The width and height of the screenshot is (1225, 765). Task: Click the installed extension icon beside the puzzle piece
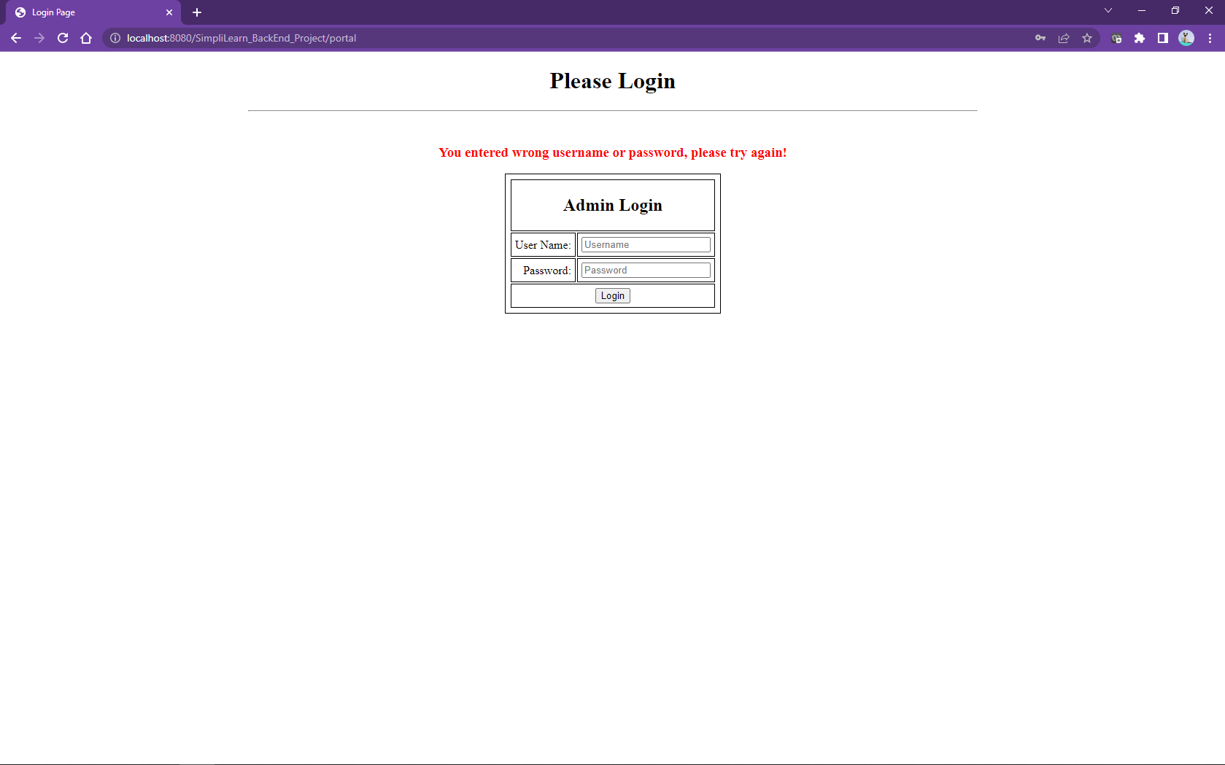click(x=1116, y=38)
